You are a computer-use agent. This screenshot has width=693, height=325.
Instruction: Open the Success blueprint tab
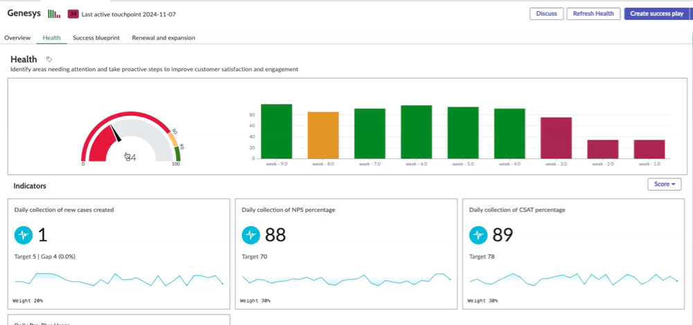(x=96, y=38)
